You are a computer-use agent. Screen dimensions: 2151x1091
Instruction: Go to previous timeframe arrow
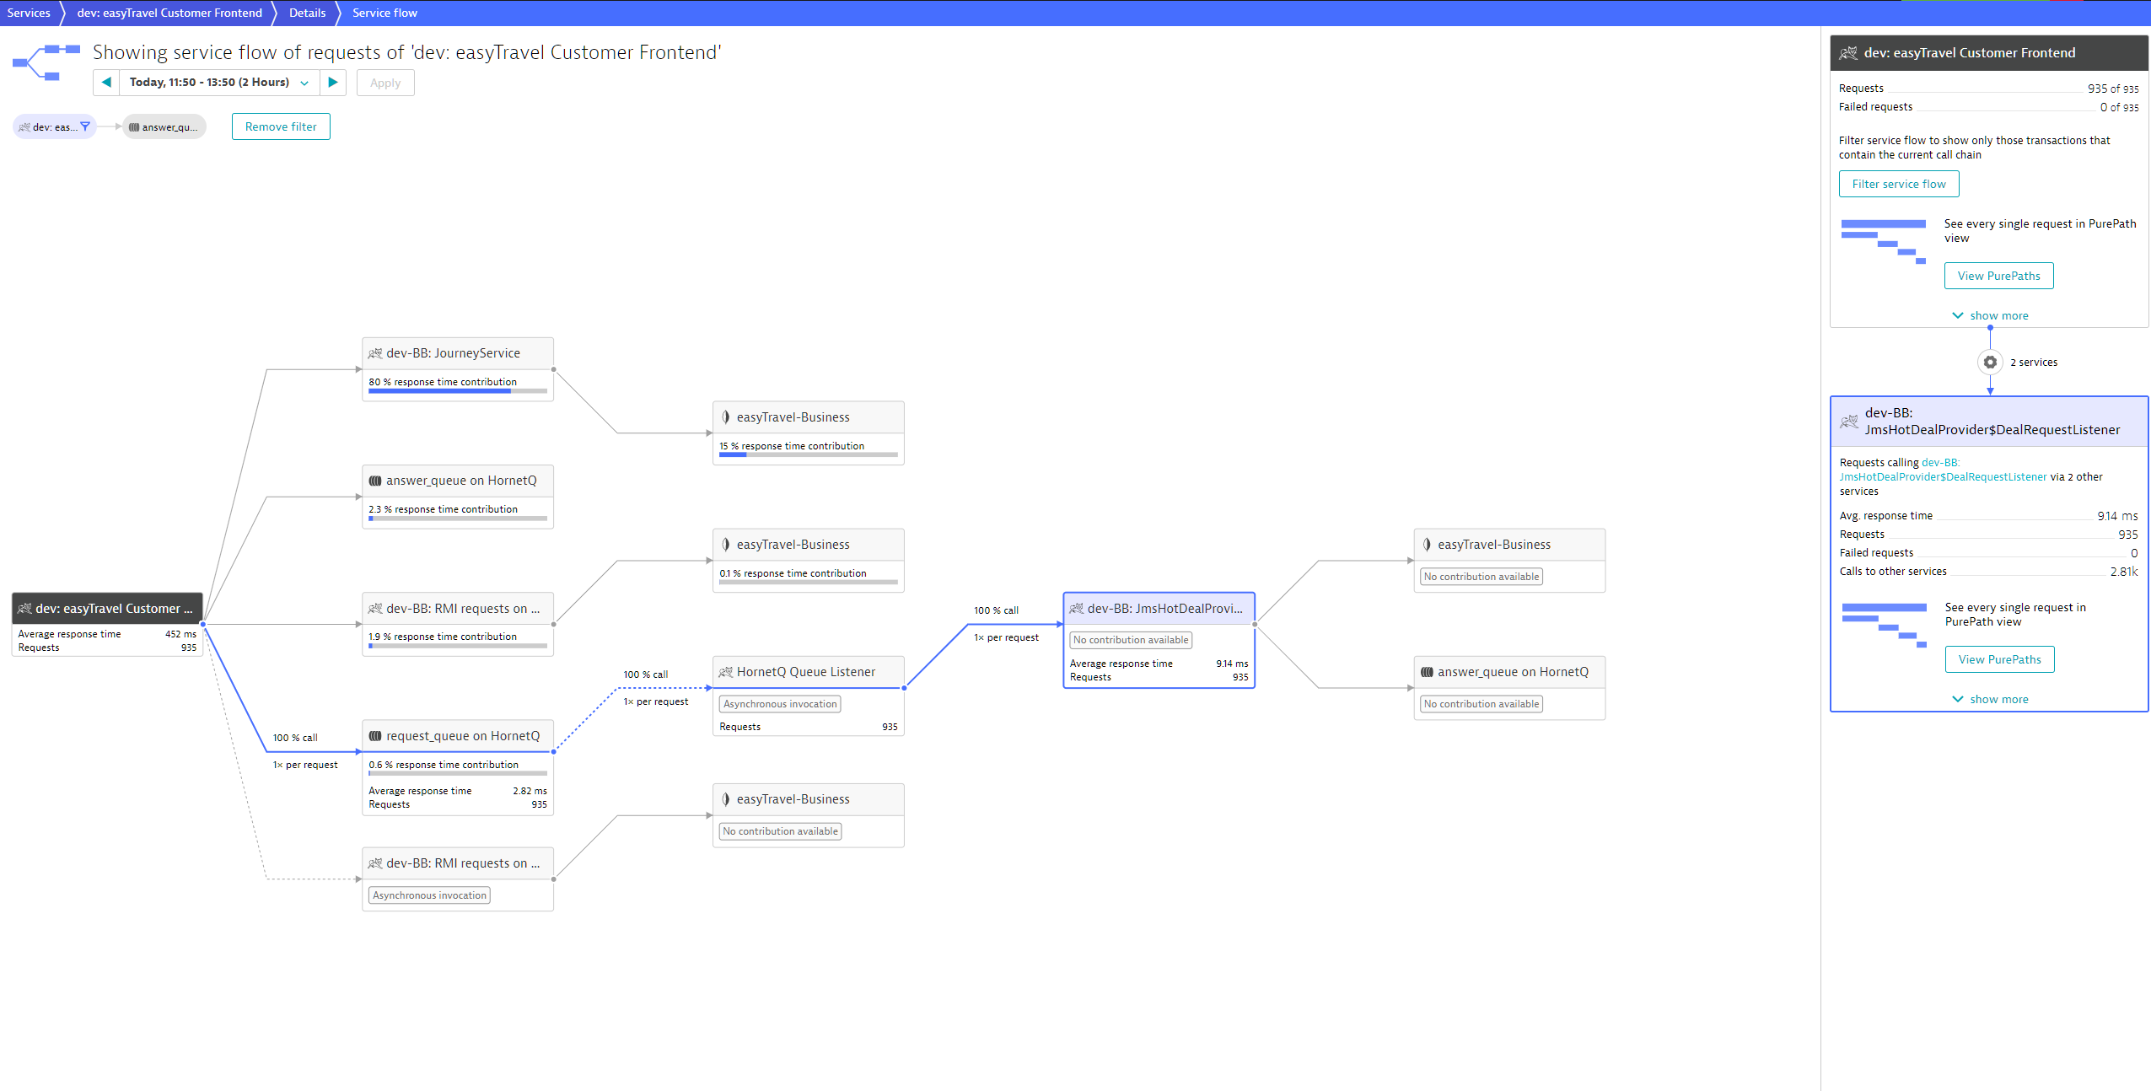click(x=106, y=83)
